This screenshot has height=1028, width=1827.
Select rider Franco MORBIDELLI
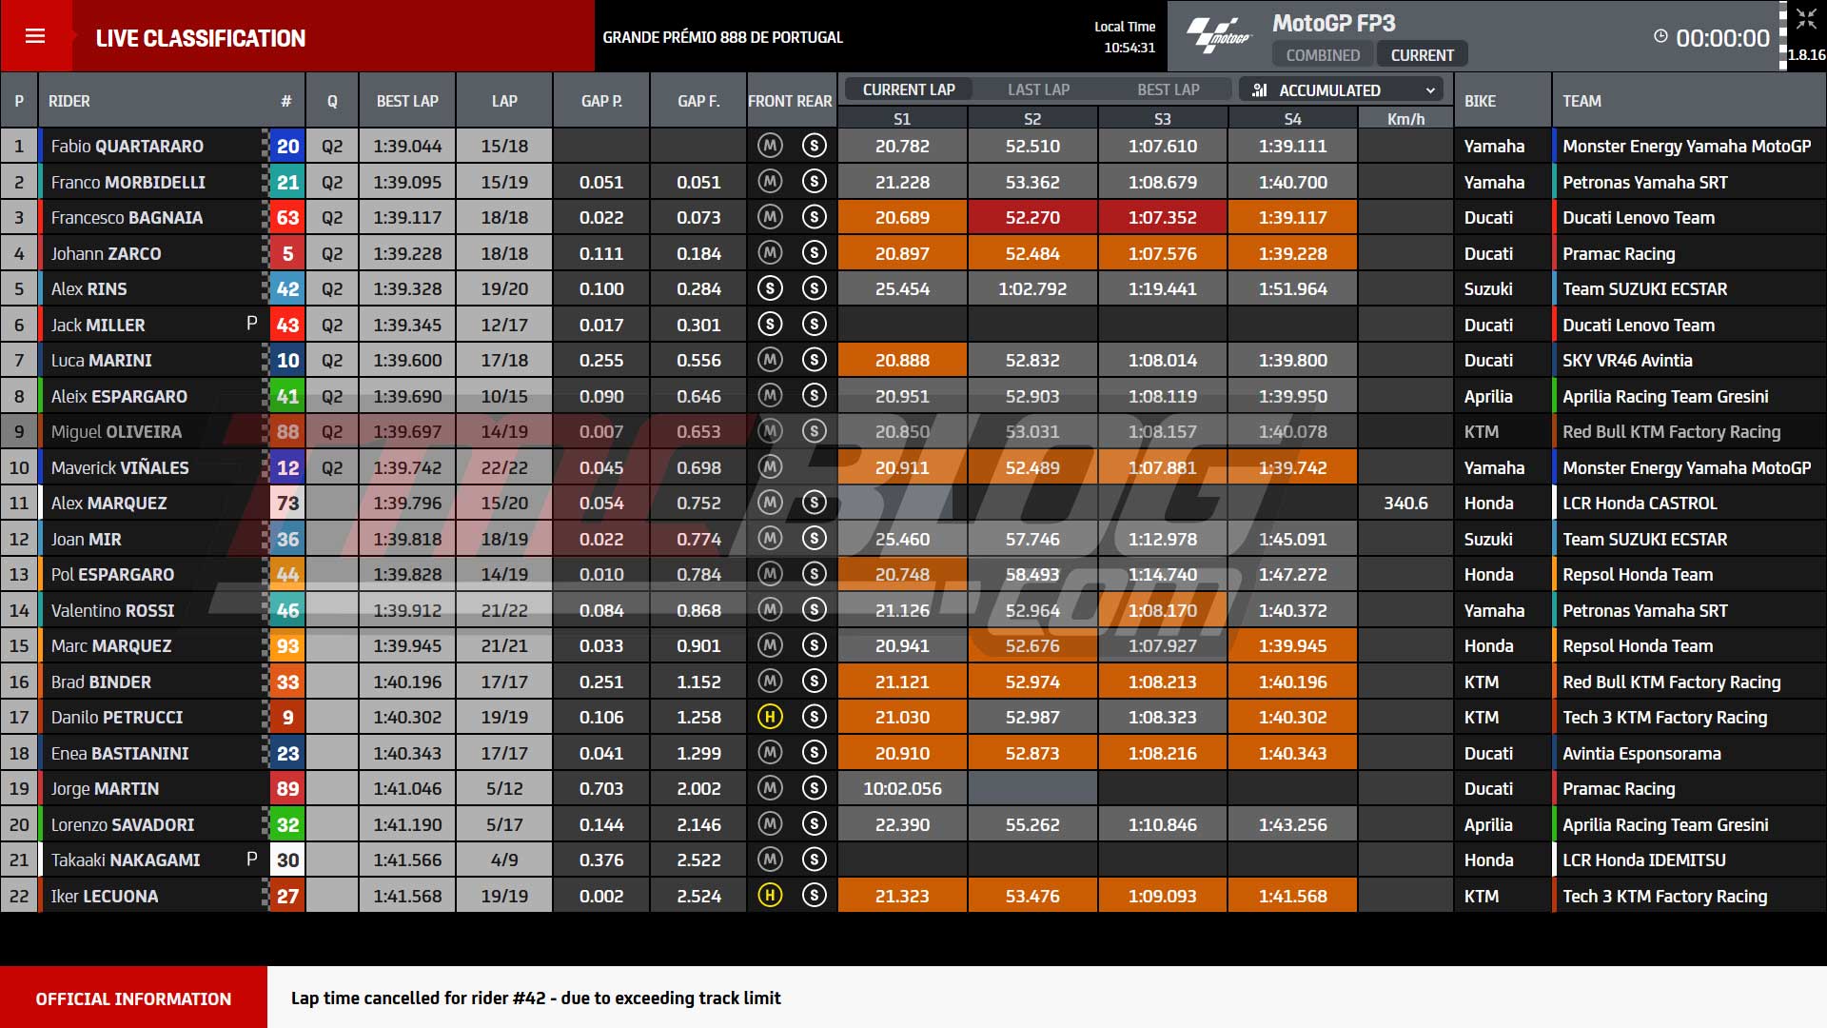click(x=128, y=182)
